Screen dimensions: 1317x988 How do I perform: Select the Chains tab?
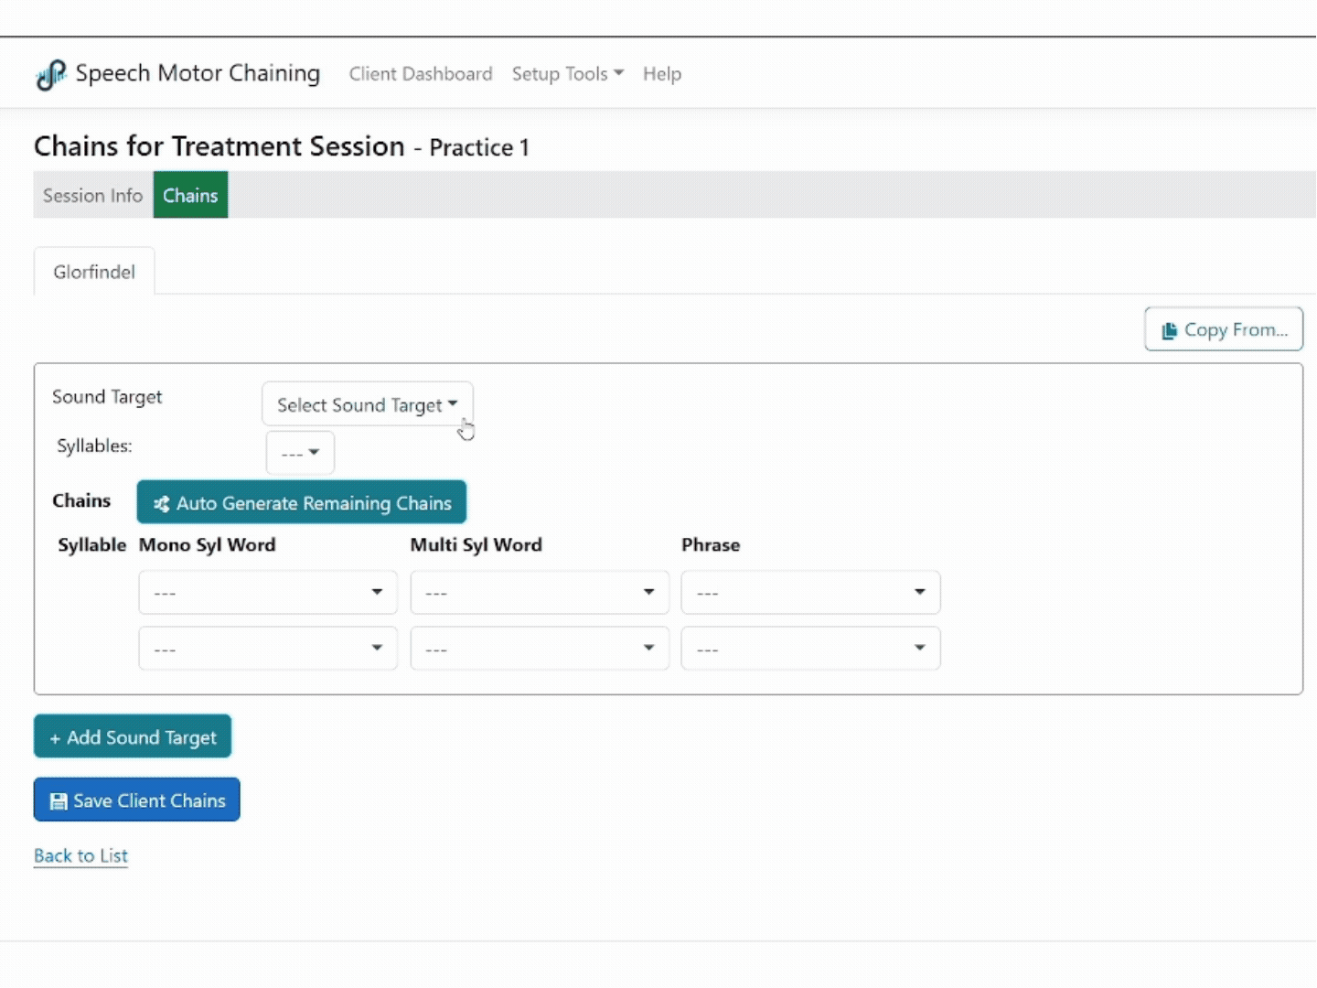(190, 196)
